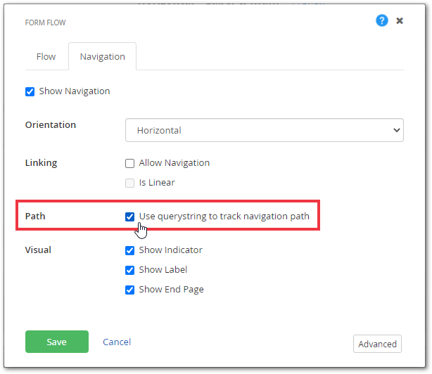432x374 pixels.
Task: Tick the Is Linear checkbox
Action: pyautogui.click(x=129, y=183)
